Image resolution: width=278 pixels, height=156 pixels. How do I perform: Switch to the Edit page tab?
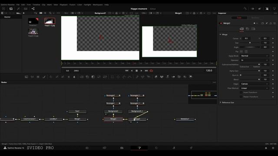(122, 148)
